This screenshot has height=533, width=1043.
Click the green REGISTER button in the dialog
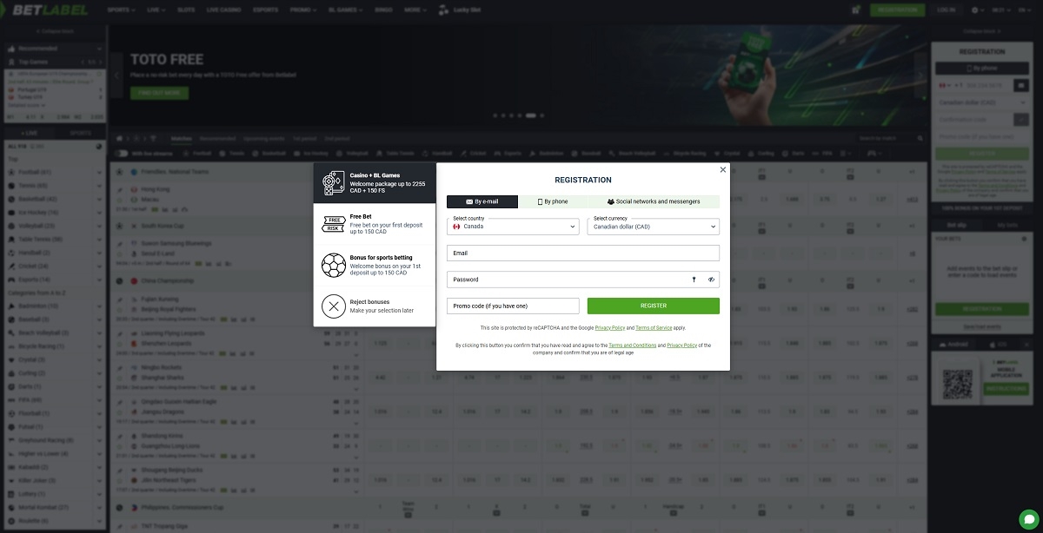(x=654, y=306)
